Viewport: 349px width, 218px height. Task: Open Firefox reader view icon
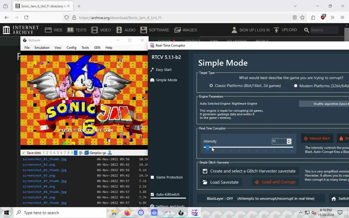pyautogui.click(x=294, y=17)
